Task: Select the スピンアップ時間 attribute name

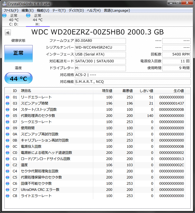Action: tap(34, 103)
